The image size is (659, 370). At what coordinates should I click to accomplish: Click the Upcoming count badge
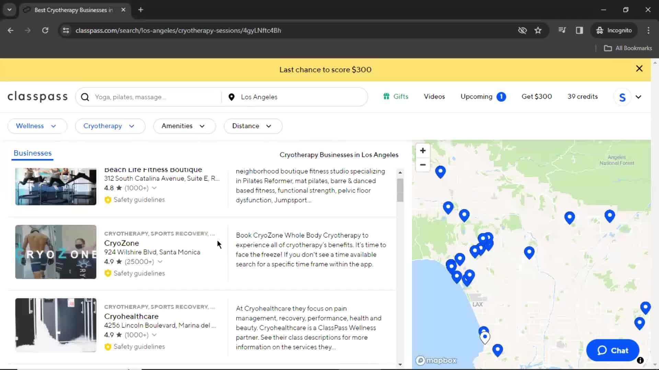pos(501,97)
